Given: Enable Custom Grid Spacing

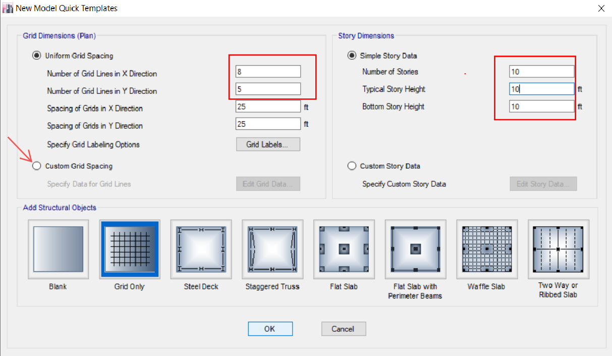Looking at the screenshot, I should 36,166.
